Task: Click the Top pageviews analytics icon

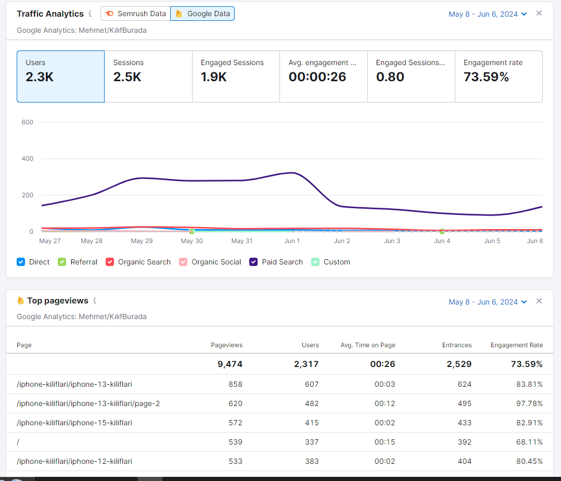Action: 21,301
